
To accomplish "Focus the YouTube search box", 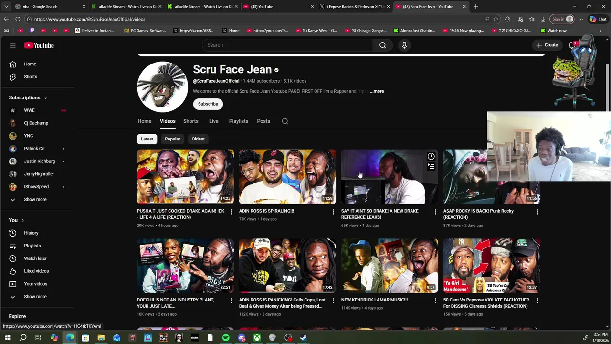I will [287, 45].
